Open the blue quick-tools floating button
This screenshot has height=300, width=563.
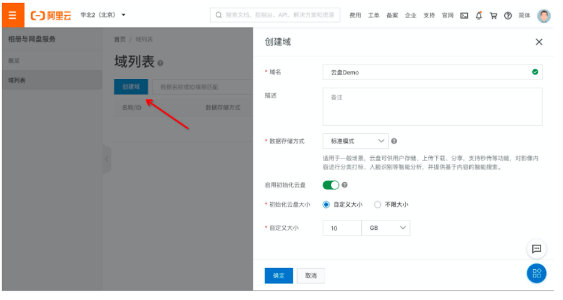[536, 273]
